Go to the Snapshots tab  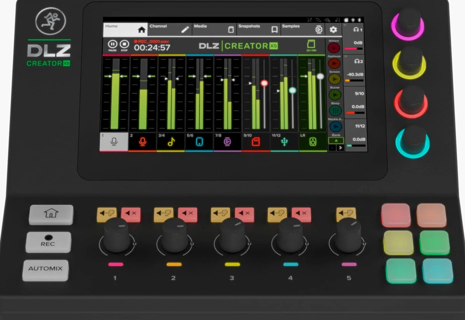click(258, 30)
